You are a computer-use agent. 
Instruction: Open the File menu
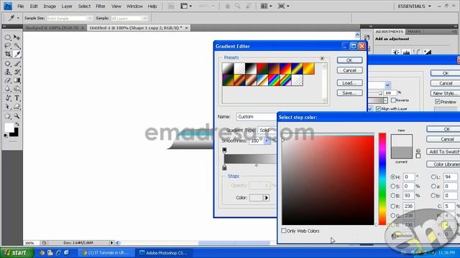(21, 6)
